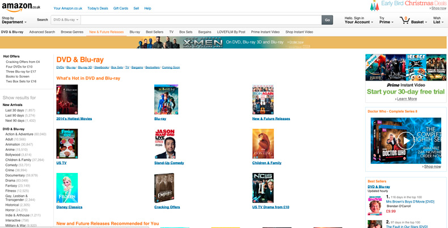
Task: Click the Boardwalk Empire box set cover
Action: pos(164,188)
